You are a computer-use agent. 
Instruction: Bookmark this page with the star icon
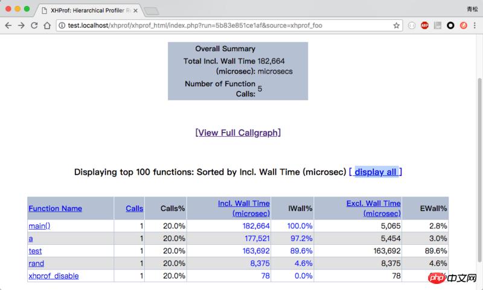tap(397, 25)
